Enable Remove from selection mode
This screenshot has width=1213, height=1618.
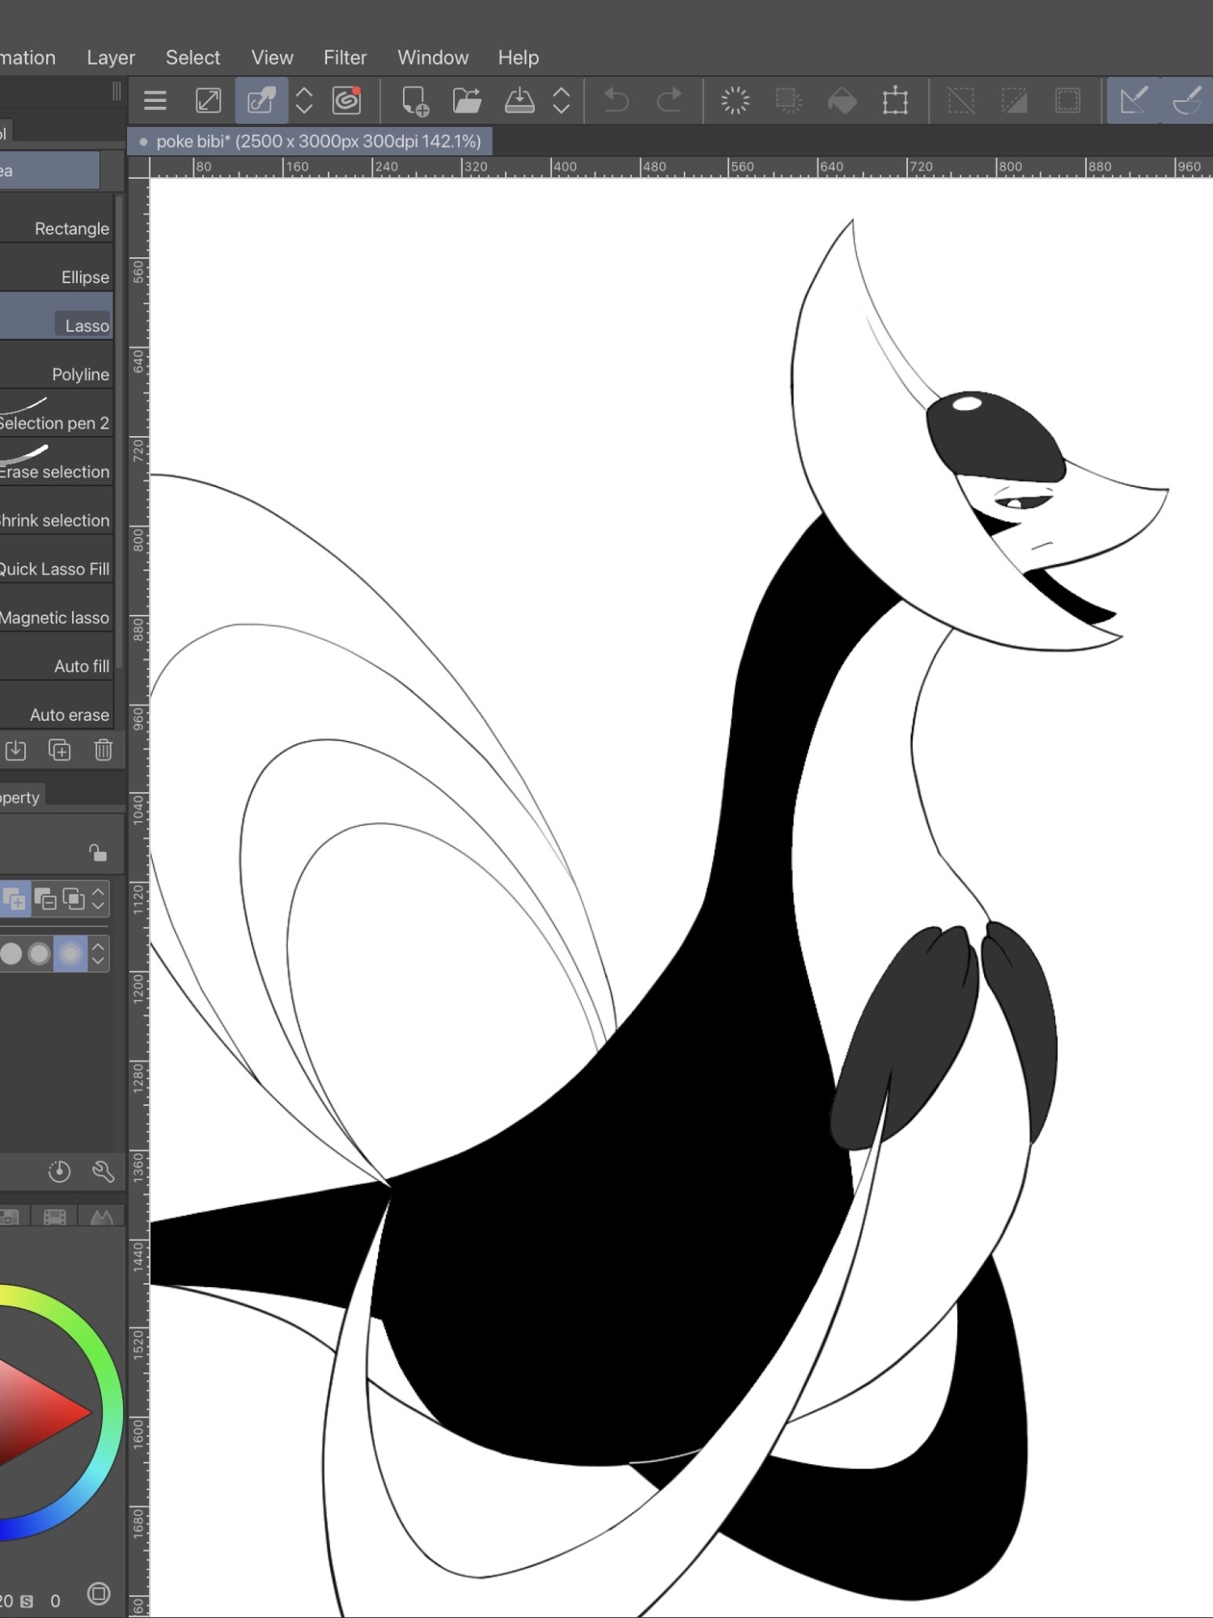(45, 899)
